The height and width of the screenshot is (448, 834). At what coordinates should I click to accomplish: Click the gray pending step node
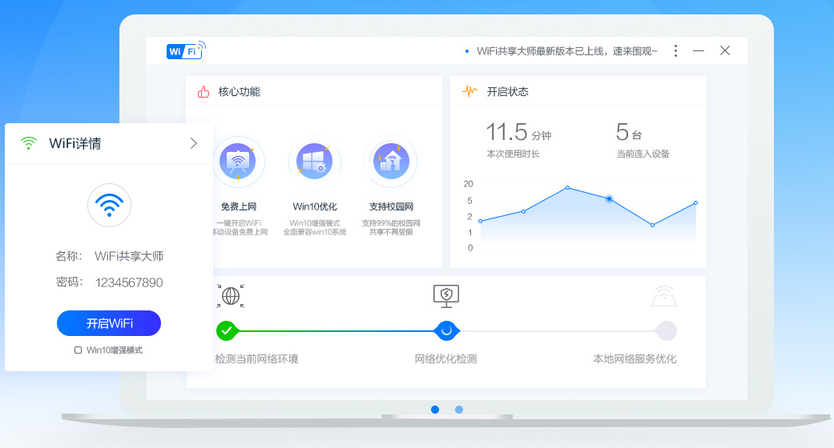(666, 330)
